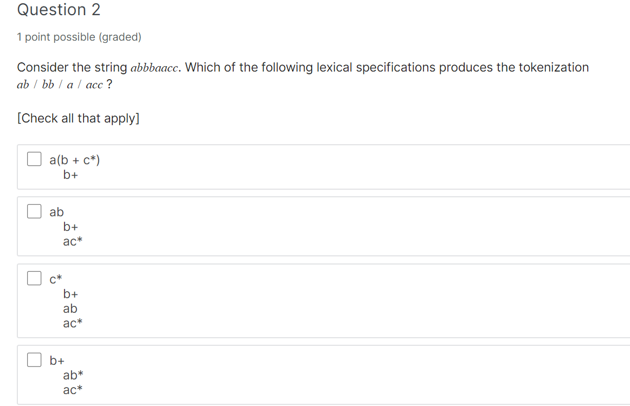630x406 pixels.
Task: Click the "Question 2" heading
Action: click(59, 10)
